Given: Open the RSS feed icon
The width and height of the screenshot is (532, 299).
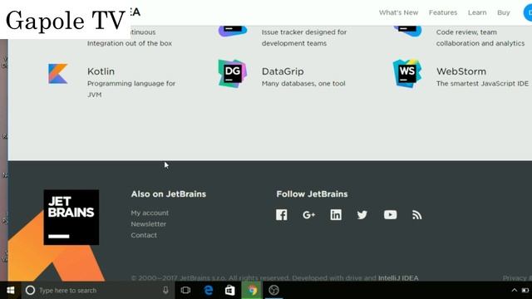Looking at the screenshot, I should 417,215.
